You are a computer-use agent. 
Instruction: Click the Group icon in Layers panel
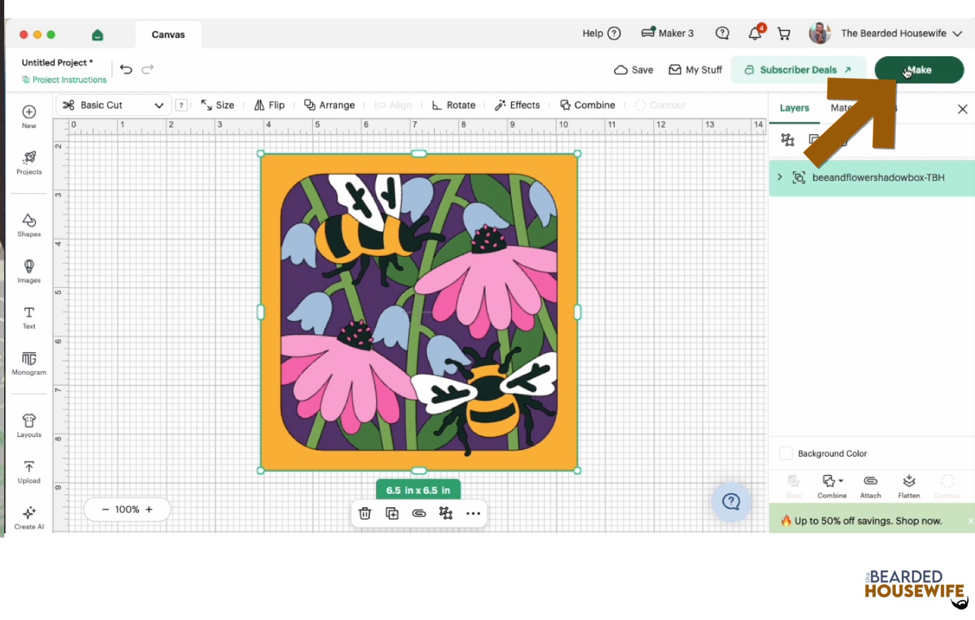tap(787, 140)
